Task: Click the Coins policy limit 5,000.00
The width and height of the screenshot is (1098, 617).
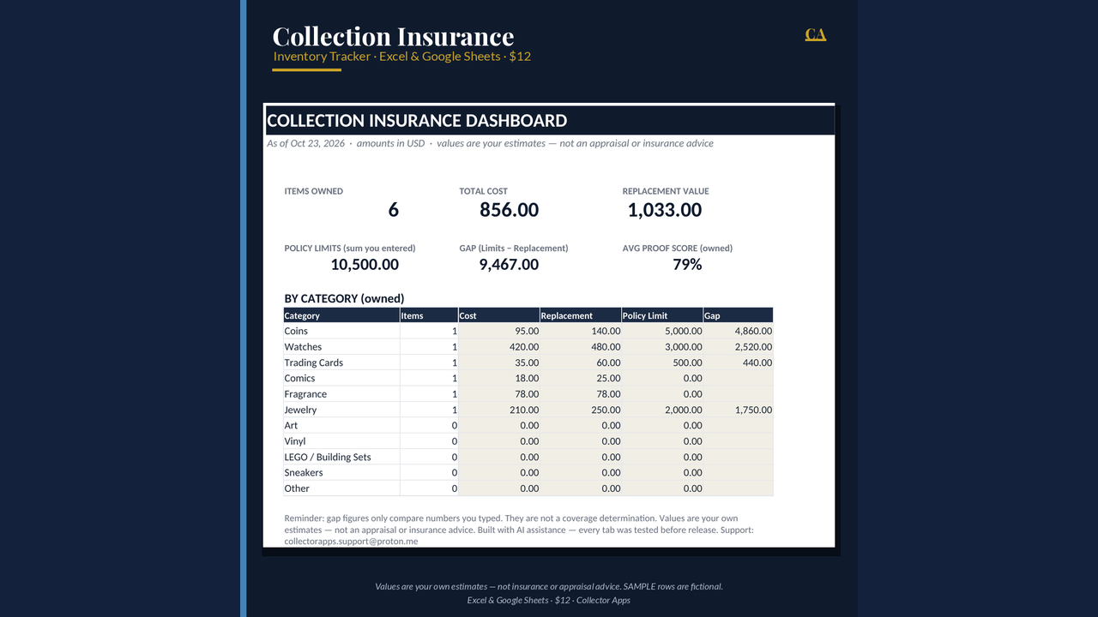Action: click(x=662, y=331)
